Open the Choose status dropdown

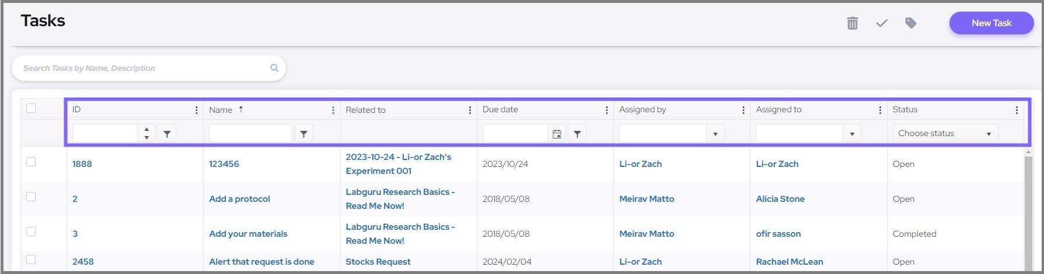945,134
